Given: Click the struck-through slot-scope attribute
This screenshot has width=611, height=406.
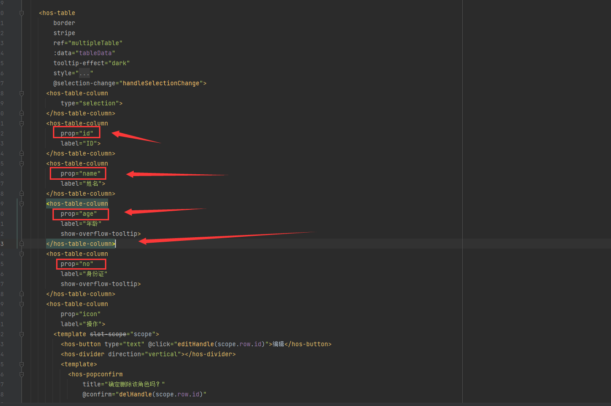Looking at the screenshot, I should pyautogui.click(x=108, y=334).
